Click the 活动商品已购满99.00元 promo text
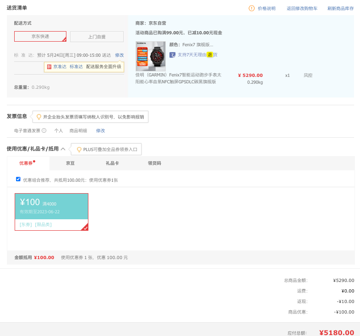 pos(179,33)
